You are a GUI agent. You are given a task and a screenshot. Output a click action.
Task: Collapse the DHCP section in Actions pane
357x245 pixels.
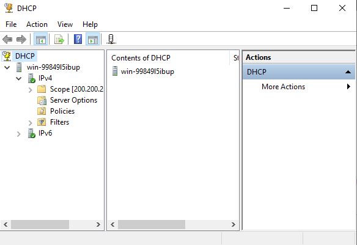tap(348, 72)
